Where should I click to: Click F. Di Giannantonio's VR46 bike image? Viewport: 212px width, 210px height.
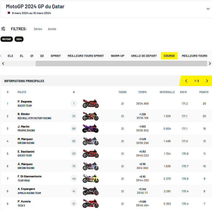[90, 179]
